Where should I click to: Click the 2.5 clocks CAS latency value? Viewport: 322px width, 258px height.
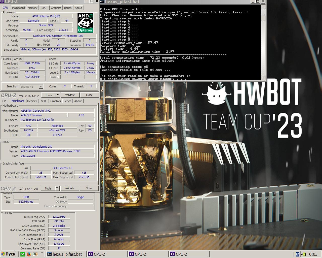click(x=59, y=226)
